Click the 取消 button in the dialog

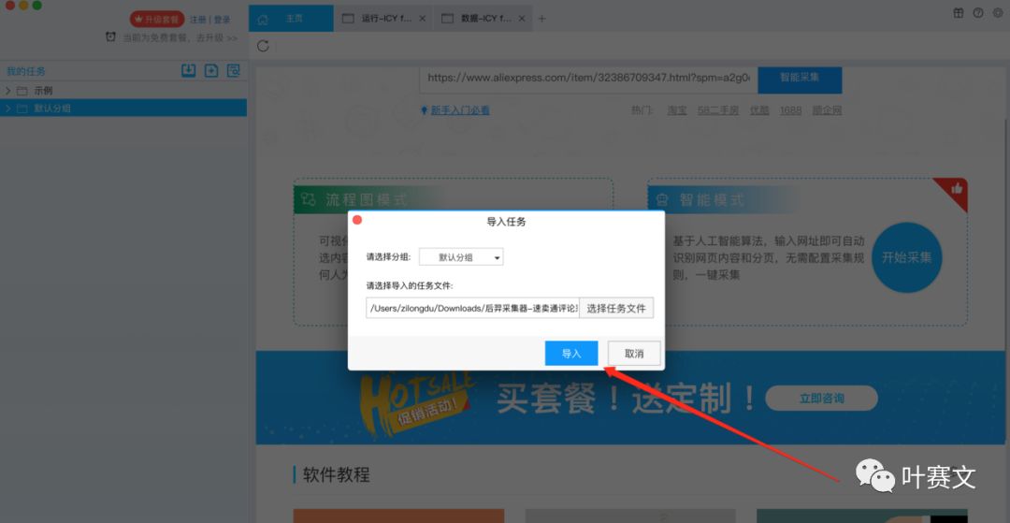tap(634, 354)
